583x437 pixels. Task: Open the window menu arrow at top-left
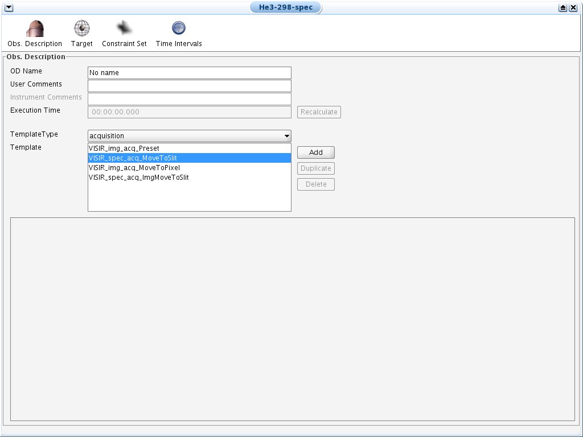(x=9, y=7)
